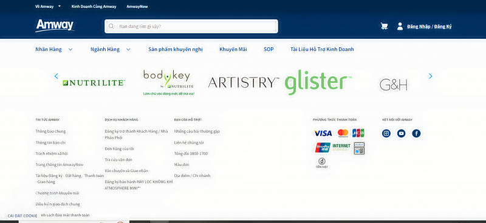Viewport: 486px width, 223px height.
Task: Open Amway's YouTube channel icon
Action: (401, 133)
